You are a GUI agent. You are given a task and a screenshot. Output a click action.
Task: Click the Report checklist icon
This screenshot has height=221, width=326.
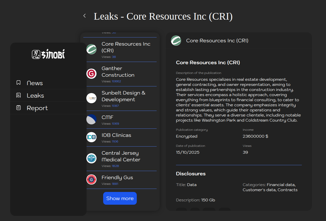tap(19, 108)
